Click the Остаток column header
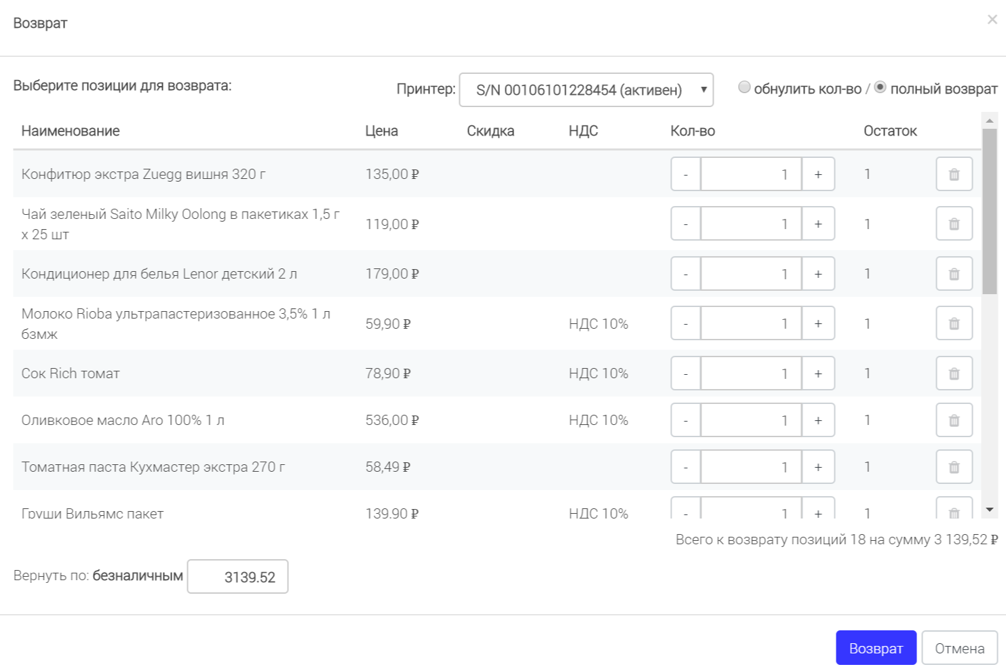 click(x=890, y=131)
